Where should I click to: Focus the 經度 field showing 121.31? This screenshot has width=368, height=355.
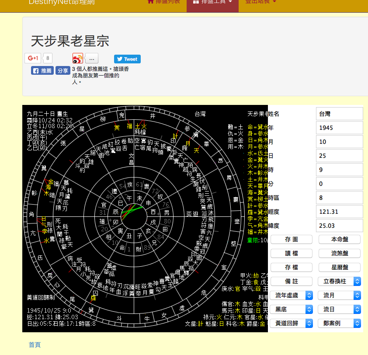click(339, 212)
